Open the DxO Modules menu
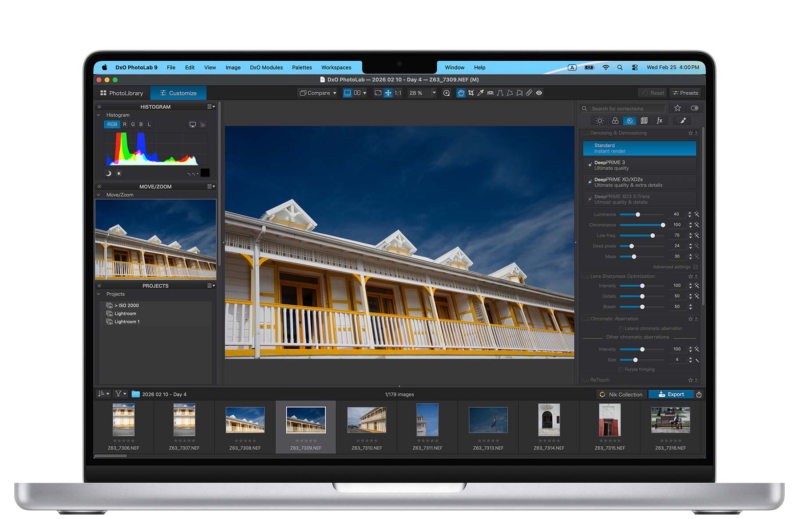 pos(266,67)
